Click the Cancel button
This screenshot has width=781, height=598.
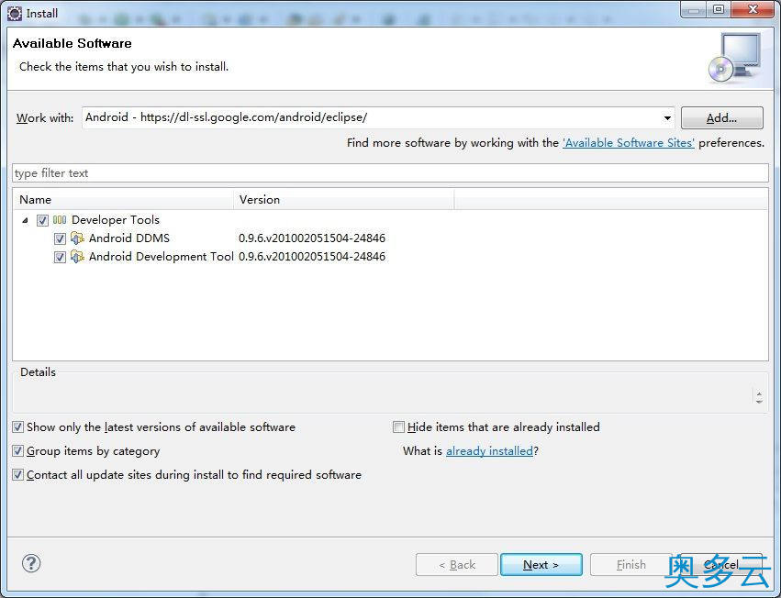coord(721,565)
